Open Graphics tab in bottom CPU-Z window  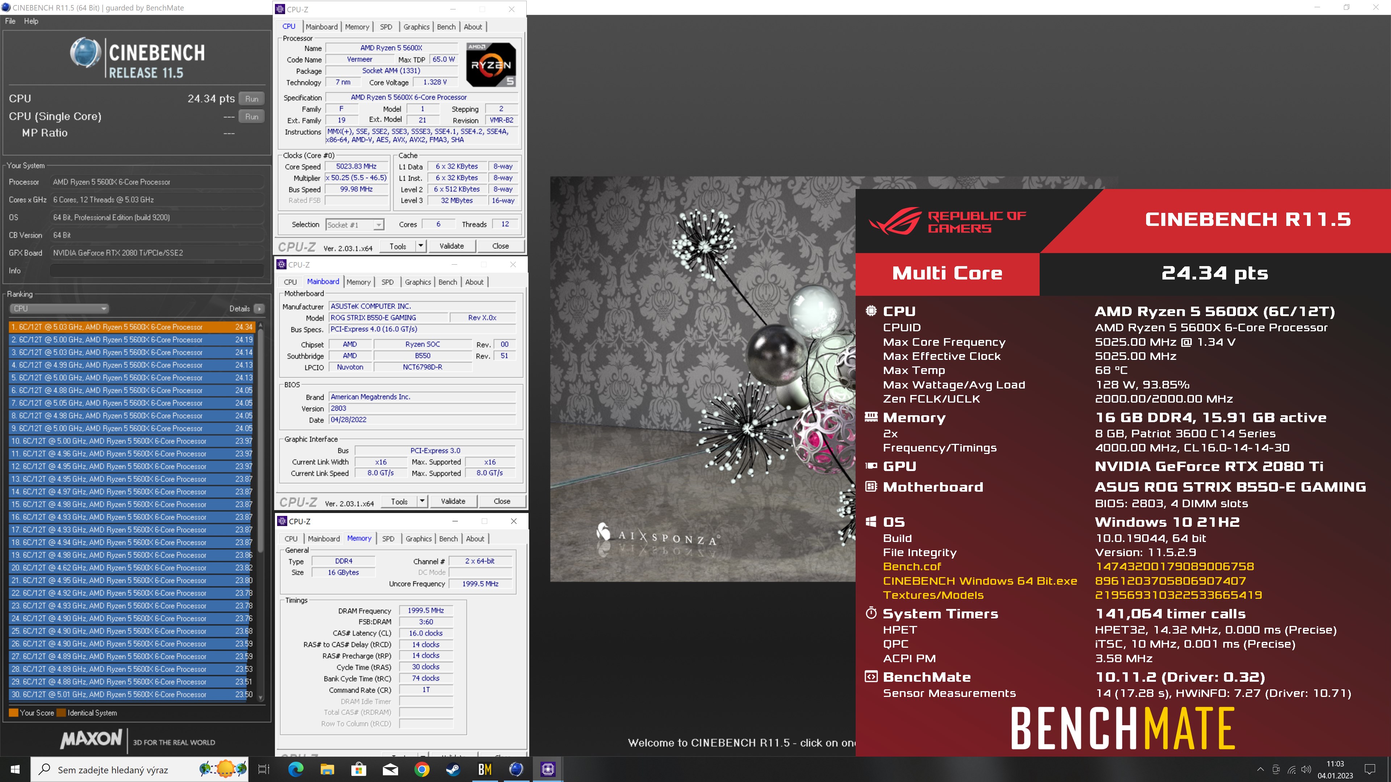[418, 539]
